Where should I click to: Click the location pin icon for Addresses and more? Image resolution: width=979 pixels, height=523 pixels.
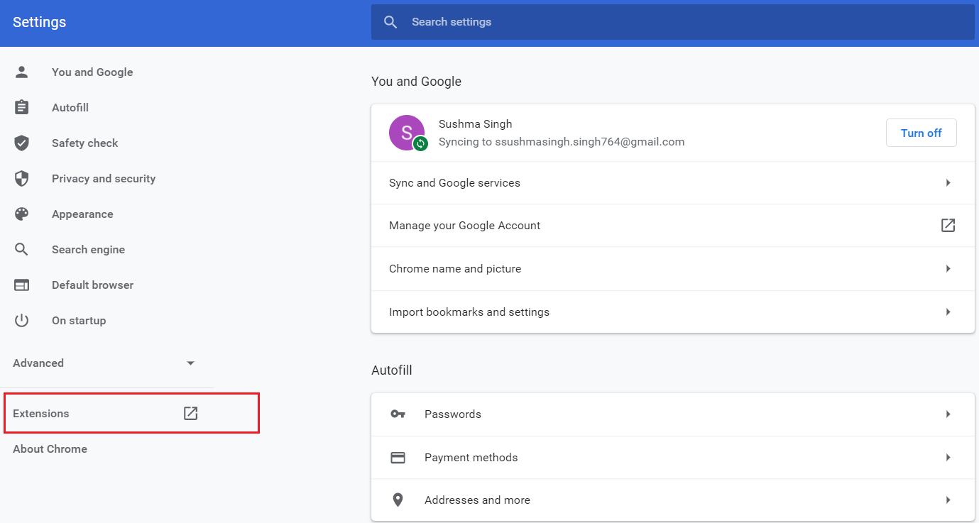pos(398,500)
